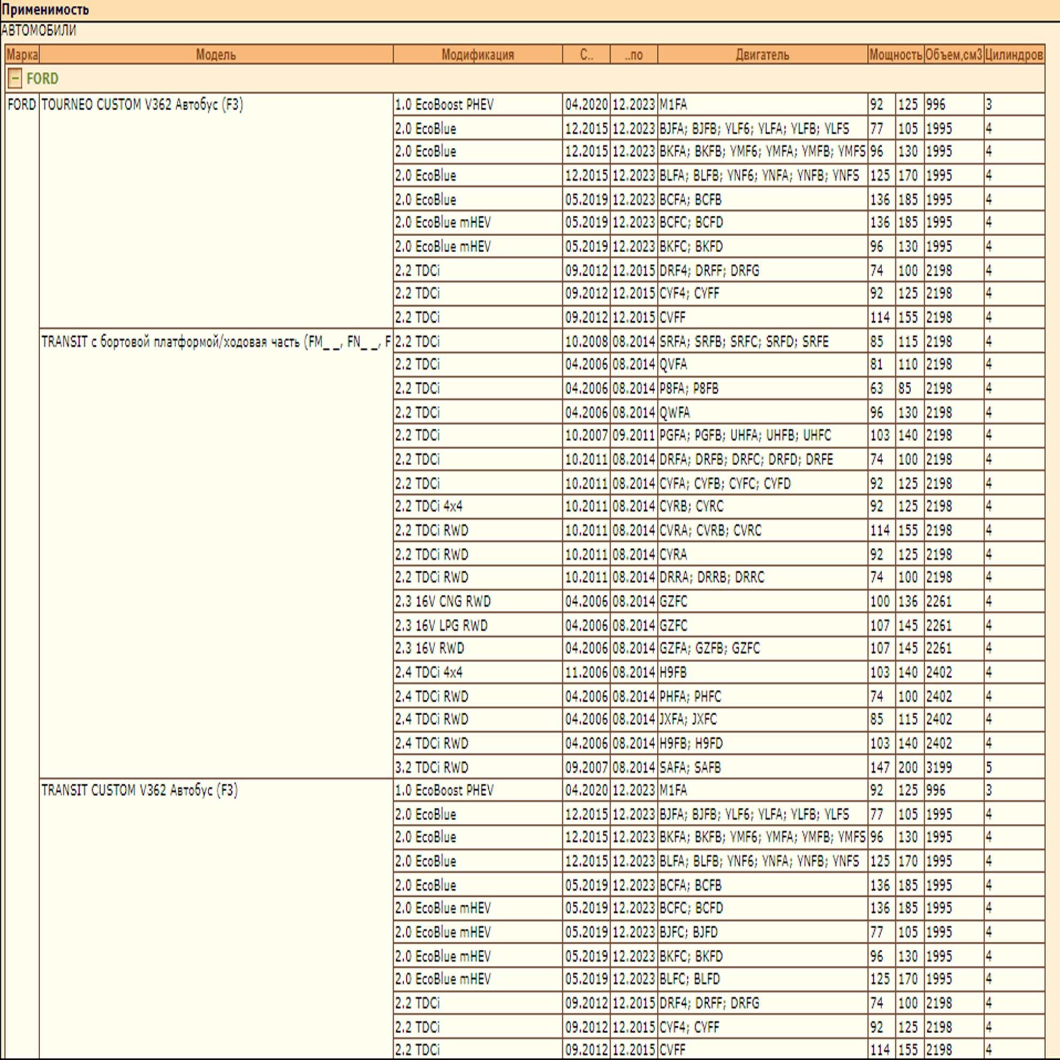Click the FORD brand group label

pos(42,79)
